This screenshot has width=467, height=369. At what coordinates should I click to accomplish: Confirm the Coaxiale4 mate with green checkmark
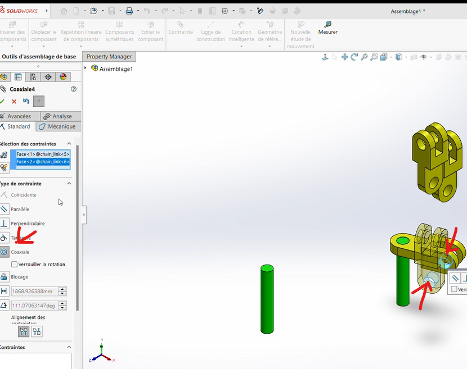coord(2,102)
